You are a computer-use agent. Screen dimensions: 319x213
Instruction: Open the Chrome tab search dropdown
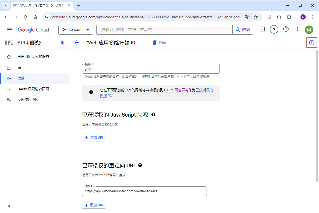(x=6, y=5)
